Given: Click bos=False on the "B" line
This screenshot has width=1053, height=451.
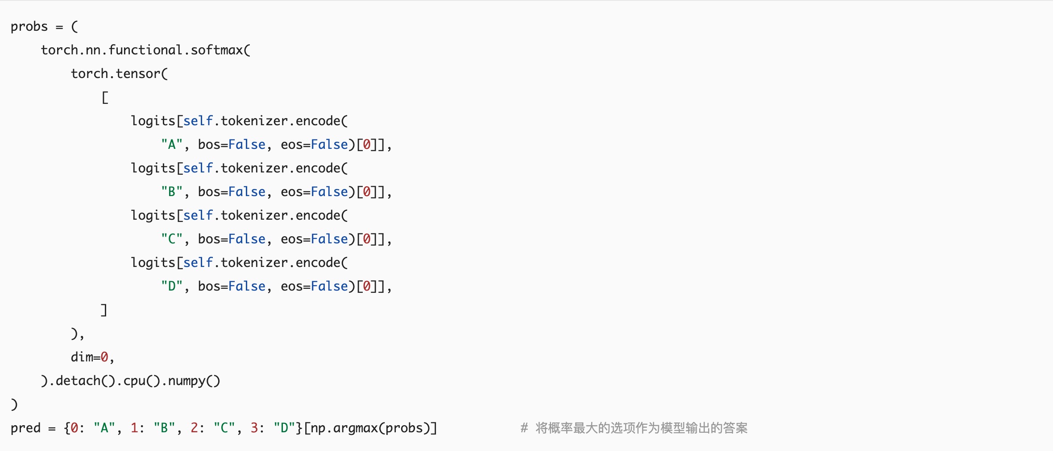Looking at the screenshot, I should tap(232, 192).
